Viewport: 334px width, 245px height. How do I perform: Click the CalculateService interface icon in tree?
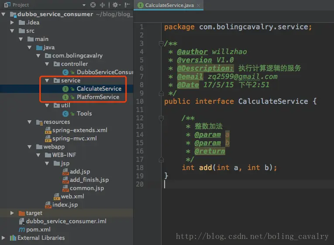pyautogui.click(x=65, y=89)
